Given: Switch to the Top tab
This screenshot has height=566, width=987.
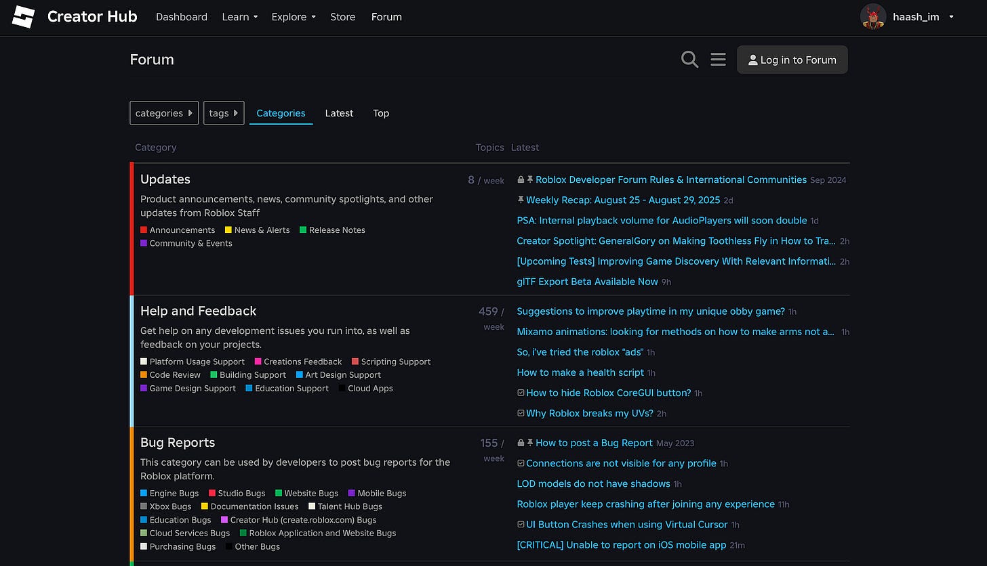Looking at the screenshot, I should (x=381, y=113).
